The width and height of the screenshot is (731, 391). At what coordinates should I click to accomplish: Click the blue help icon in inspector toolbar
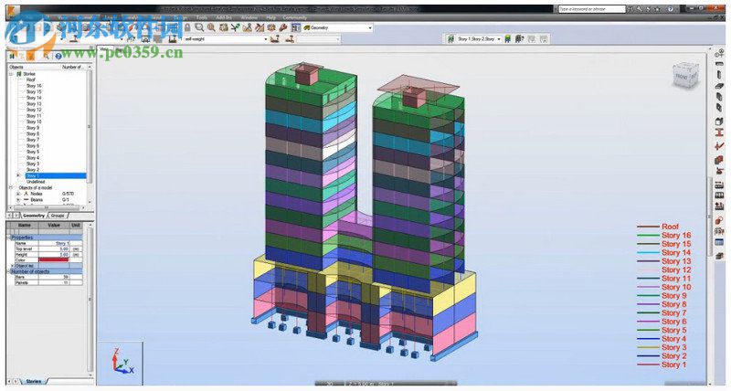tap(58, 56)
